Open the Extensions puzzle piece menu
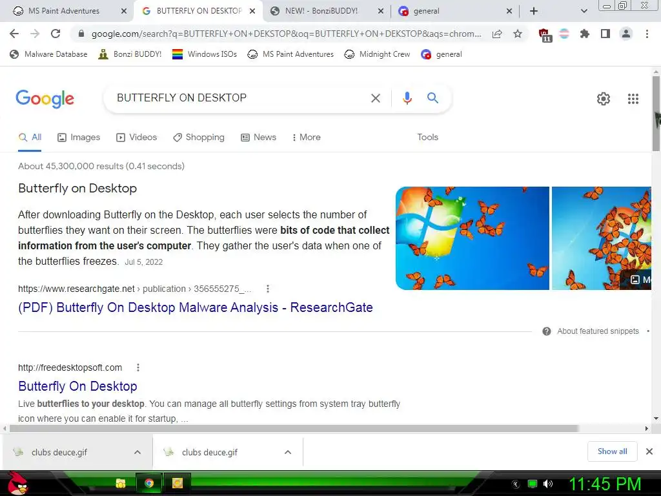Viewport: 661px width, 496px height. [x=585, y=34]
